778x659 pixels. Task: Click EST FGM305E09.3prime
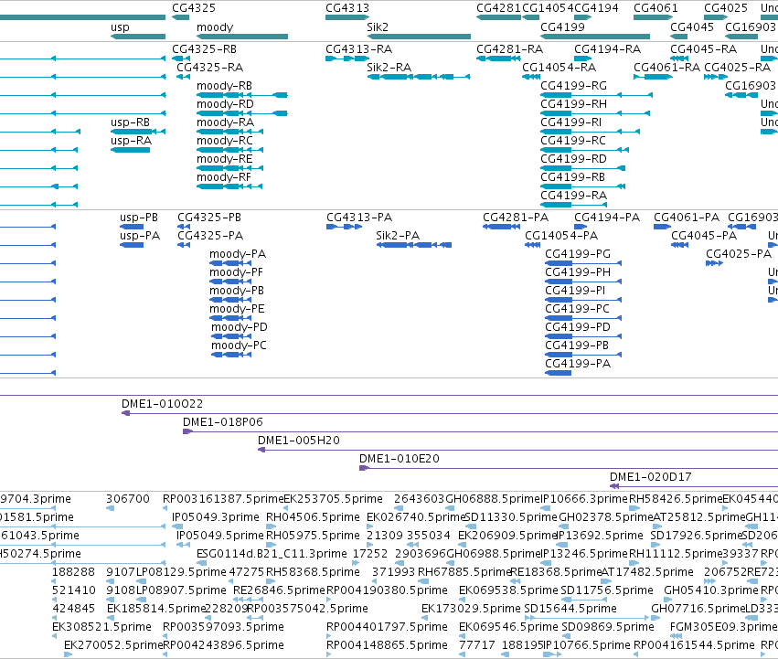pos(724,627)
